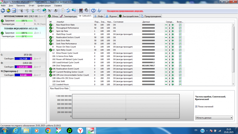Click the Атрибут column header

tap(60, 22)
